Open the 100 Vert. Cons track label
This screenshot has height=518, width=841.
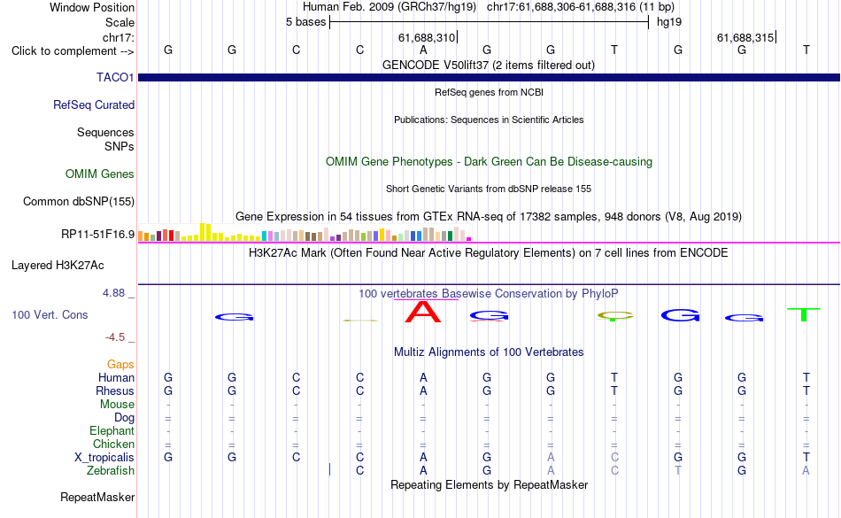pos(50,314)
